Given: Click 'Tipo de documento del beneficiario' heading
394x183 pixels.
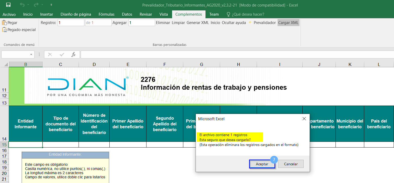Looking at the screenshot, I should pyautogui.click(x=61, y=124).
